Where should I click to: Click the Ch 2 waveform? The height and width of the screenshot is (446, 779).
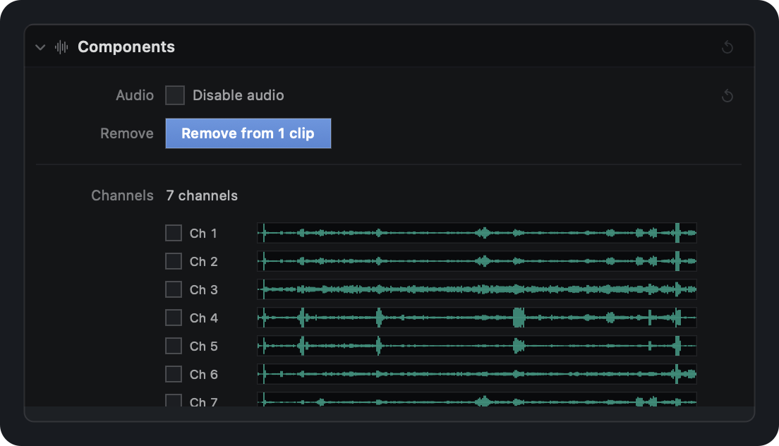point(476,261)
